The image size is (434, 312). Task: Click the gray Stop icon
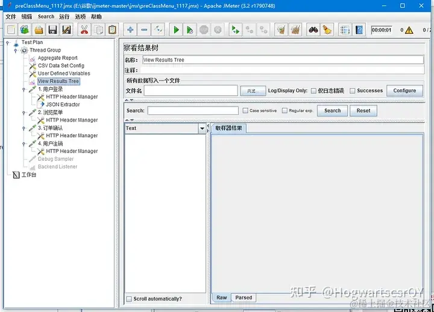[x=204, y=30]
